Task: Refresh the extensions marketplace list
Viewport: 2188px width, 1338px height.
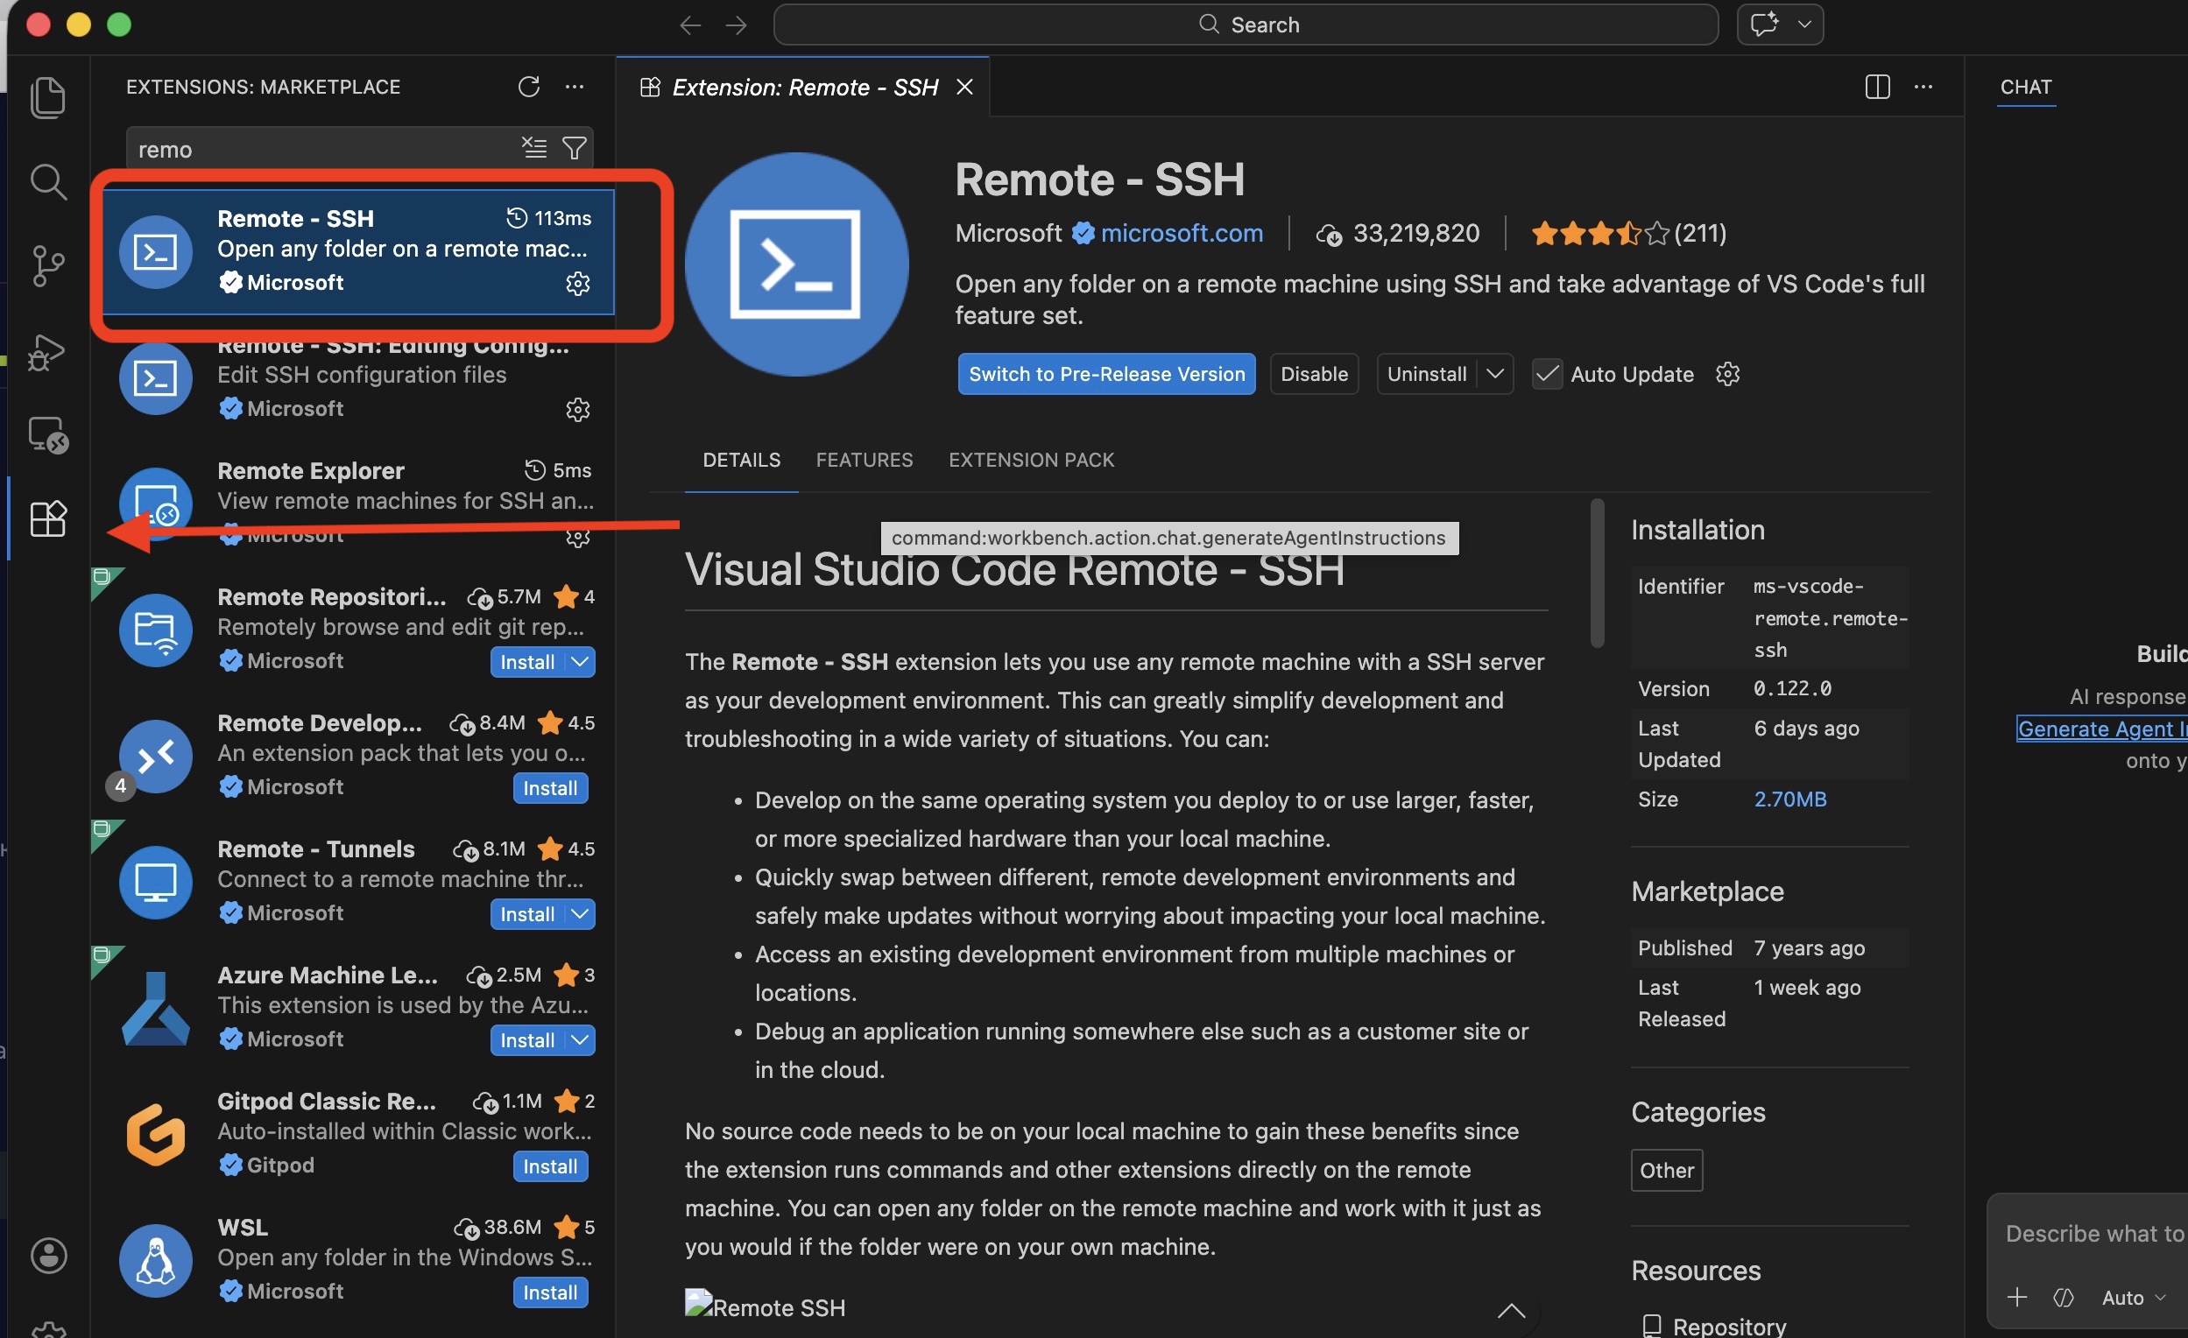Action: point(528,87)
